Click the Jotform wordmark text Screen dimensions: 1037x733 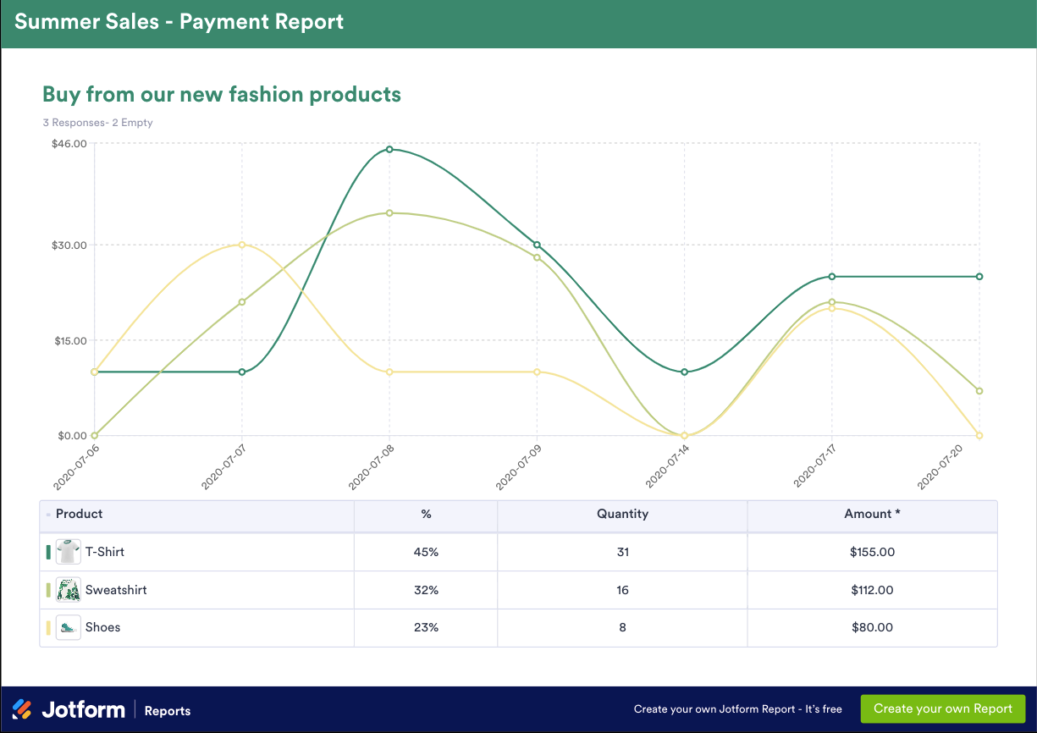(84, 709)
